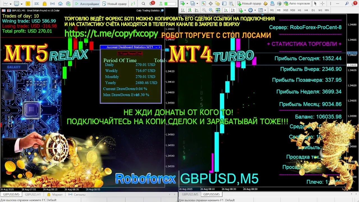Image resolution: width=359 pixels, height=202 pixels.
Task: Minimize the Account Dashboard Statistics MT5 panel
Action: [156, 47]
